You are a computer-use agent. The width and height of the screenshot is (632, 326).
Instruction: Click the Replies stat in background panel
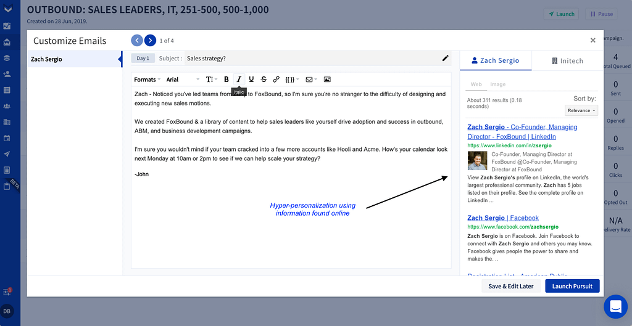coord(615,143)
